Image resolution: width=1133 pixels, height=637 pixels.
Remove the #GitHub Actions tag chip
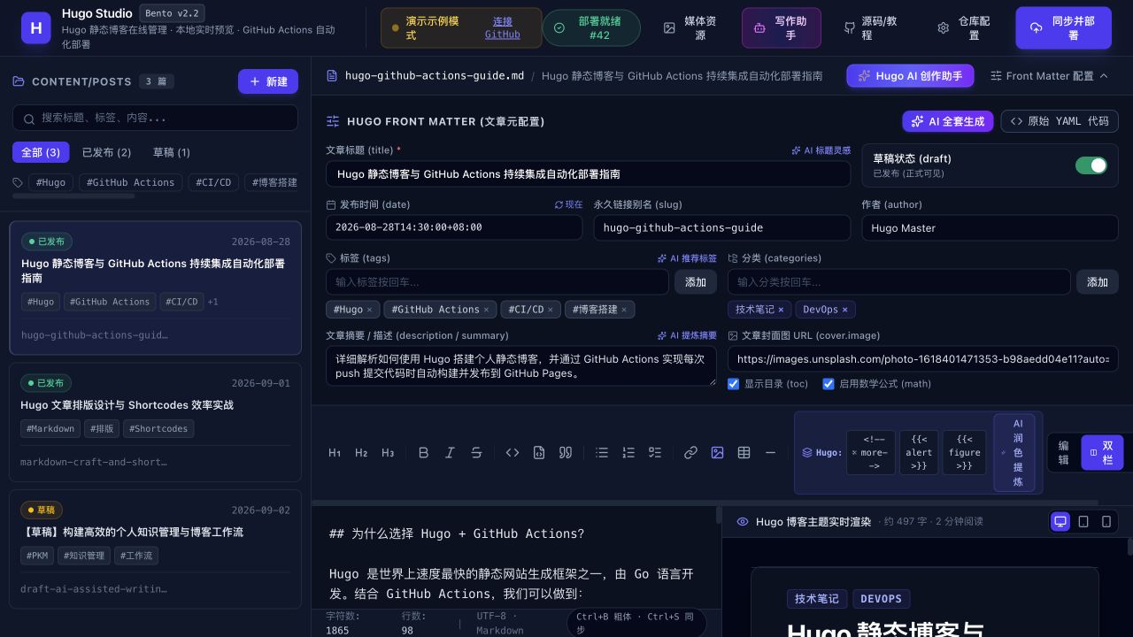pos(486,310)
